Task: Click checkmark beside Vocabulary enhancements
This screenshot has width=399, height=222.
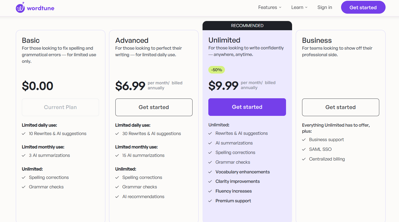Action: click(210, 172)
